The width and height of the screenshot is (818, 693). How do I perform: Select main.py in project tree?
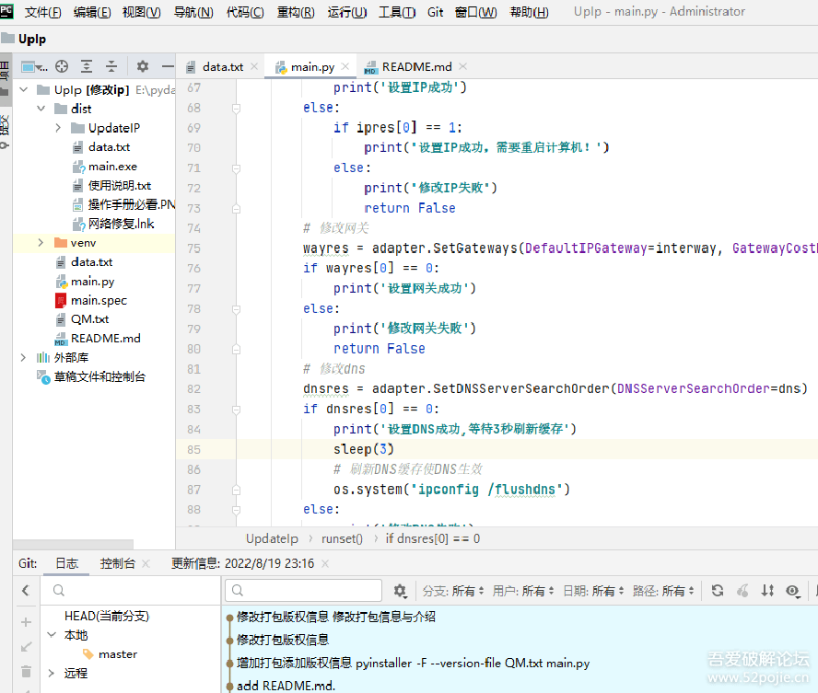coord(92,282)
